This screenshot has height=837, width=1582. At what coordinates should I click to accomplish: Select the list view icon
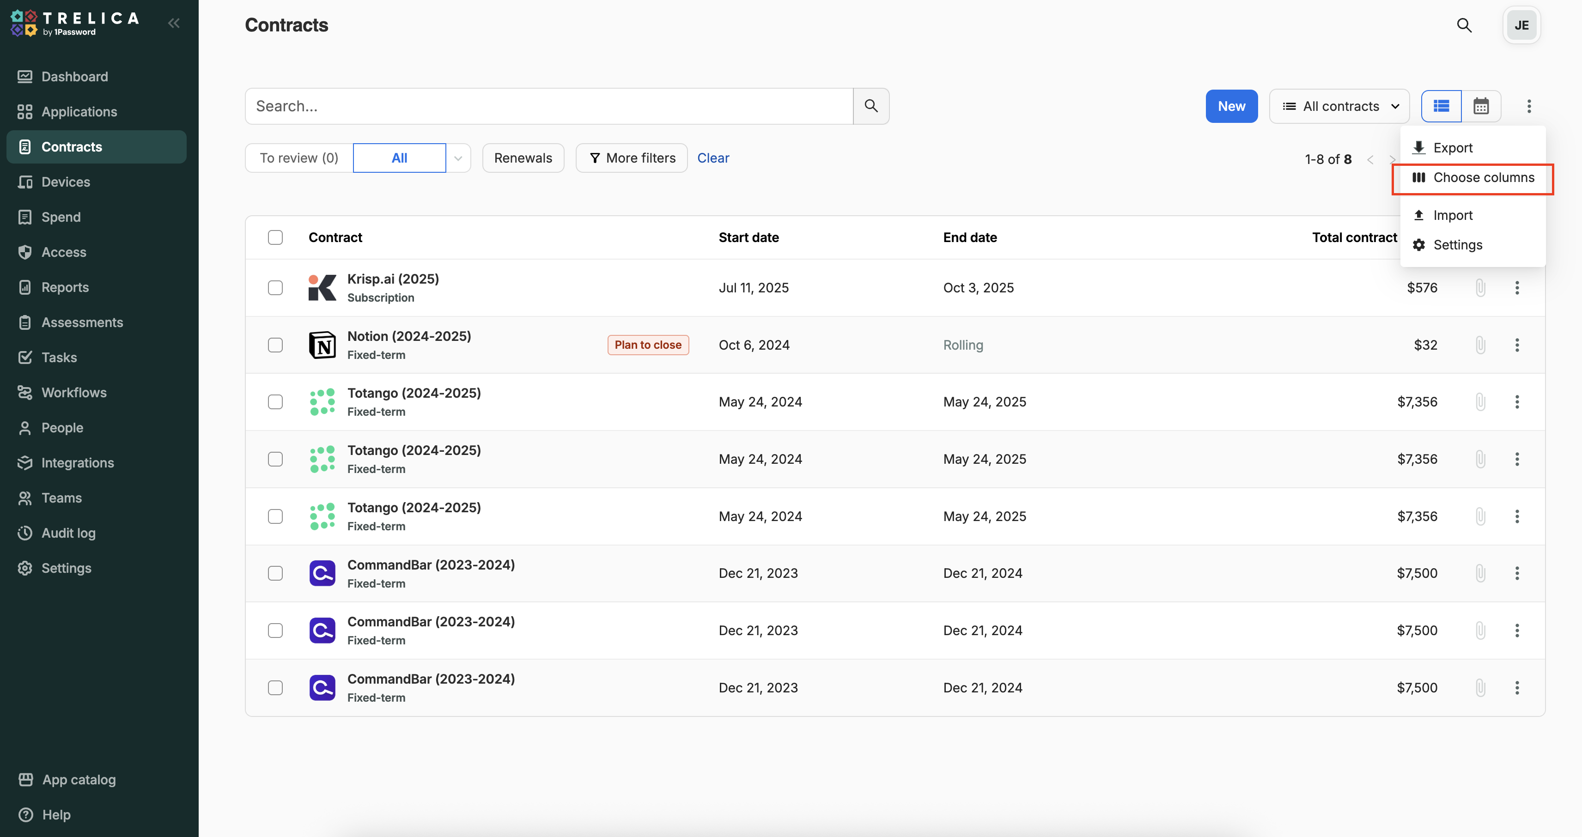tap(1441, 106)
